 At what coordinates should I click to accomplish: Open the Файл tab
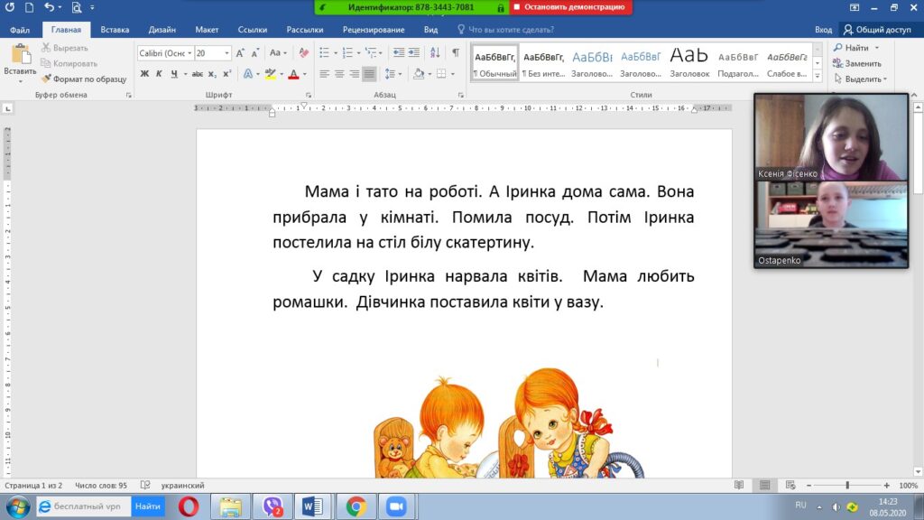(20, 30)
